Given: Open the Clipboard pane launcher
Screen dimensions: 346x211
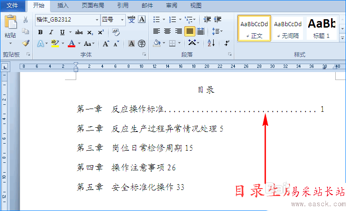Looking at the screenshot, I should 28,54.
